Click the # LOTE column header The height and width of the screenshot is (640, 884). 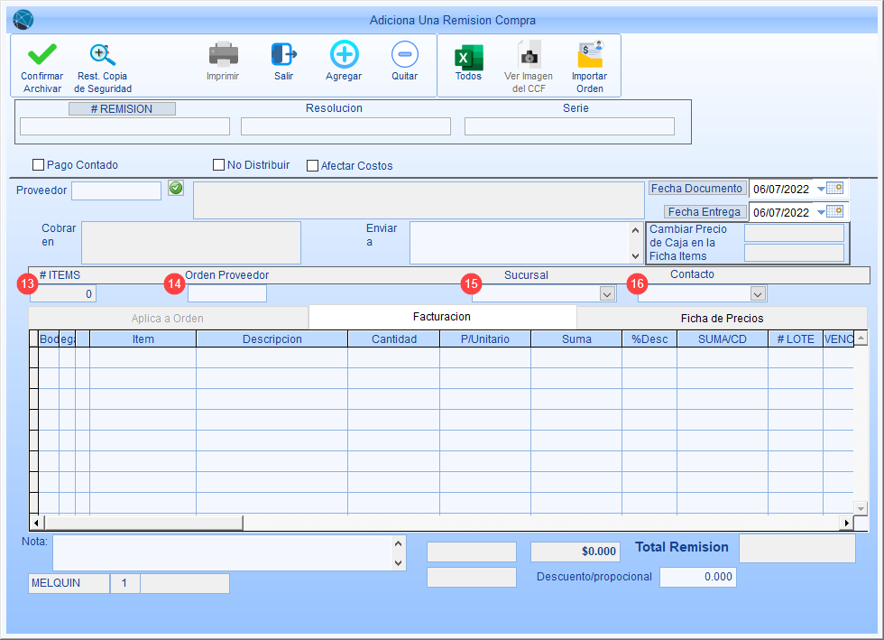pyautogui.click(x=796, y=339)
